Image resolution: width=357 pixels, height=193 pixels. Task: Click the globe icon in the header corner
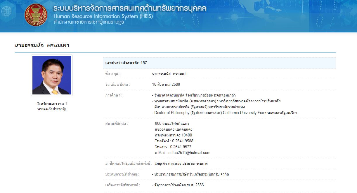[x=6, y=11]
